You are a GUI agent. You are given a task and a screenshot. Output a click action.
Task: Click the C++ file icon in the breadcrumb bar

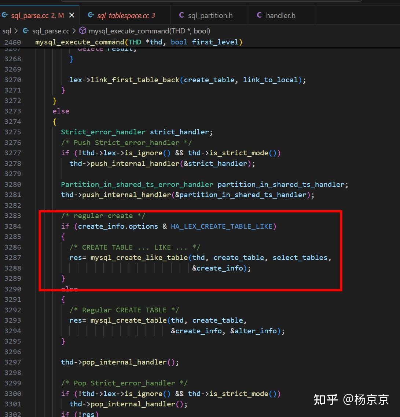click(25, 31)
